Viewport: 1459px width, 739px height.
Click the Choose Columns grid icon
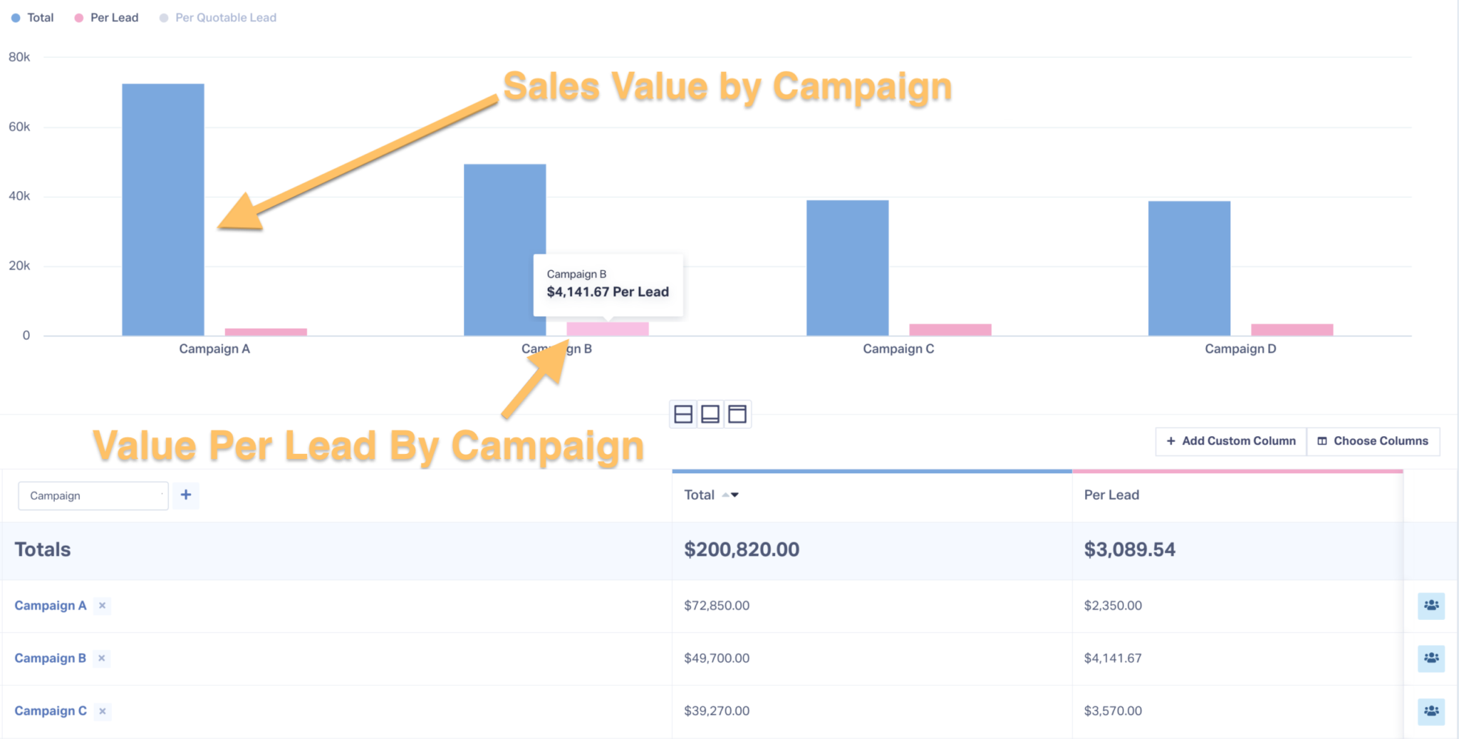[1322, 440]
